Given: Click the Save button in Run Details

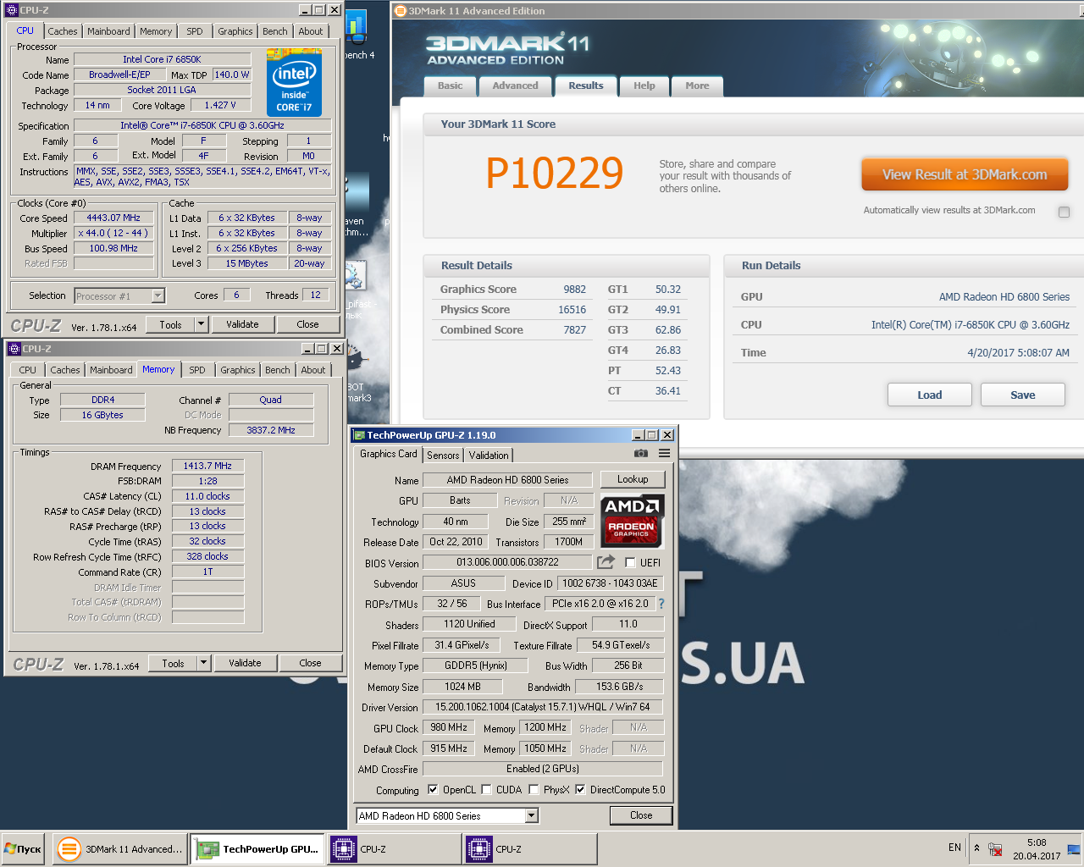Looking at the screenshot, I should click(x=1023, y=395).
